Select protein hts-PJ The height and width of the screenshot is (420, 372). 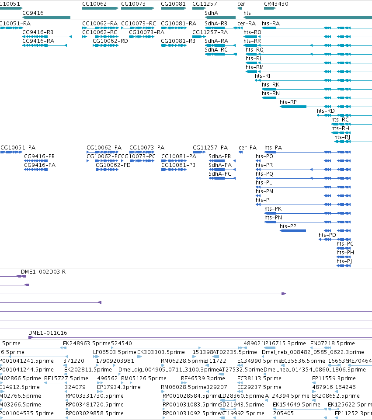tap(344, 261)
